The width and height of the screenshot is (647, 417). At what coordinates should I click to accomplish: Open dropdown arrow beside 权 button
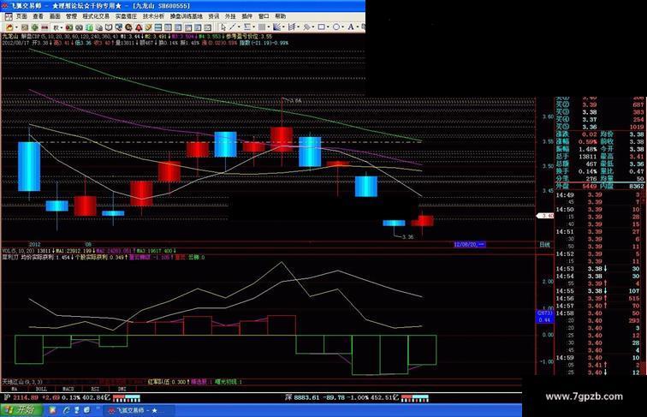62,27
